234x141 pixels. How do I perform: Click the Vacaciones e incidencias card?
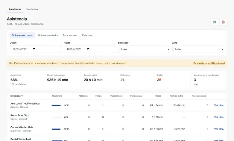[x=208, y=80]
